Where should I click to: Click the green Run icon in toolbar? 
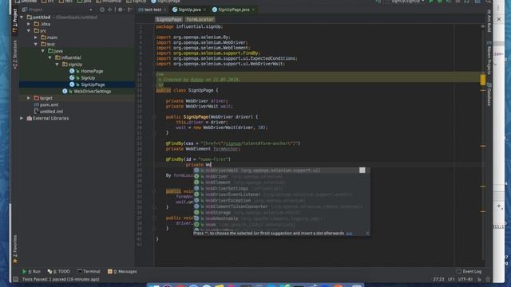click(x=432, y=2)
